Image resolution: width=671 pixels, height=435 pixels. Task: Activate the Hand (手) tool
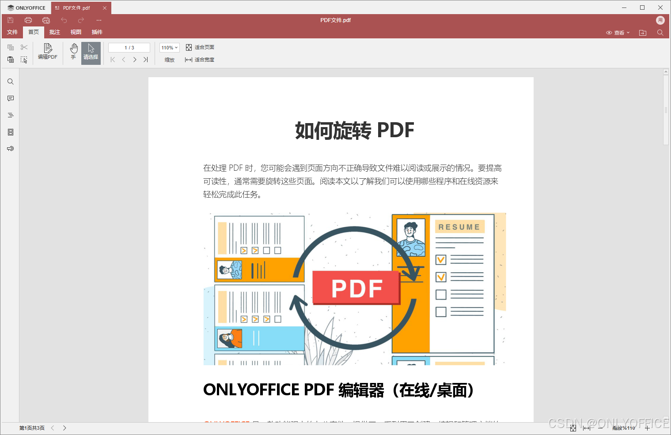tap(74, 52)
